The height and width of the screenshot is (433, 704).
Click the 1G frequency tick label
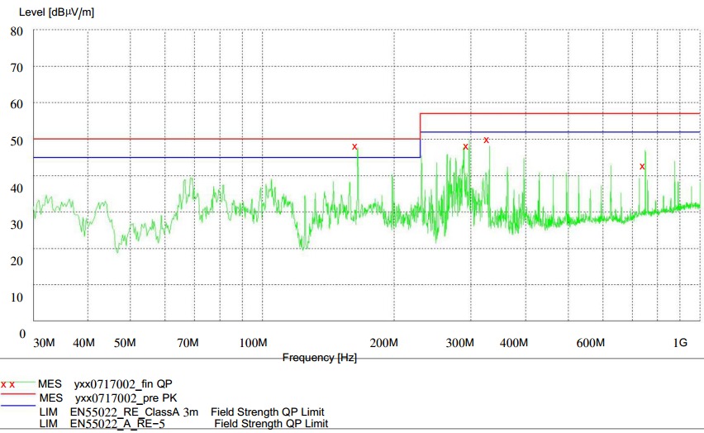[680, 343]
